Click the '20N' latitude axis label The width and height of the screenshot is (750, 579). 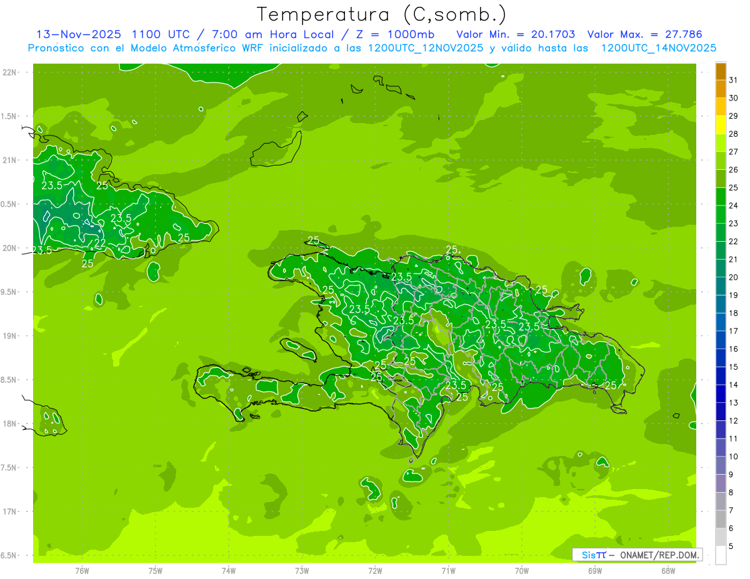click(10, 248)
